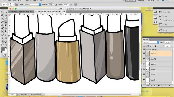174x97 pixels.
Task: Open the brush Mode dropdown
Action: (33, 5)
